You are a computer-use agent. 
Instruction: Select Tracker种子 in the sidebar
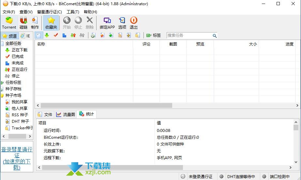pyautogui.click(x=22, y=128)
